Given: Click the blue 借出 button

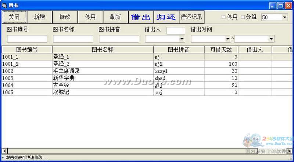Looking at the screenshot, I should pyautogui.click(x=141, y=17).
